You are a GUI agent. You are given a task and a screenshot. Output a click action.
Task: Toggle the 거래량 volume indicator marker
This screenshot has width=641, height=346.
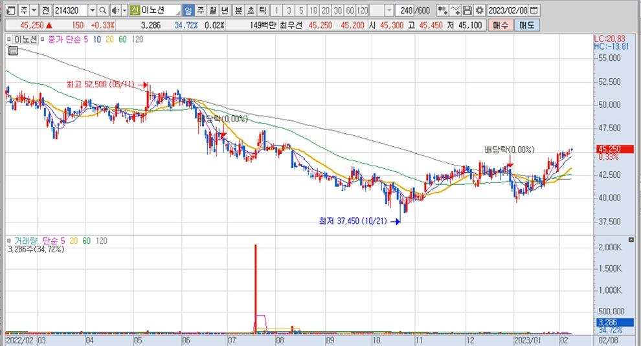[x=9, y=241]
